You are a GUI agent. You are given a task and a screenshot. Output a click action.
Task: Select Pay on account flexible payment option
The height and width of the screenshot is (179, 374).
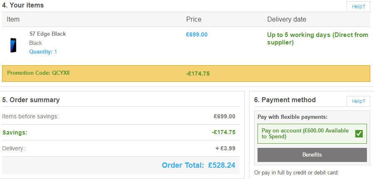305,133
